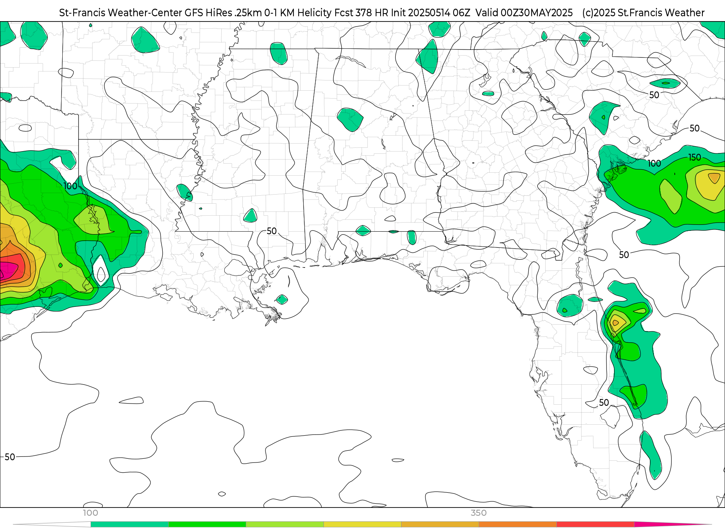The image size is (725, 529).
Task: Click the orange helicity core over northeast Florida
Action: [615, 323]
